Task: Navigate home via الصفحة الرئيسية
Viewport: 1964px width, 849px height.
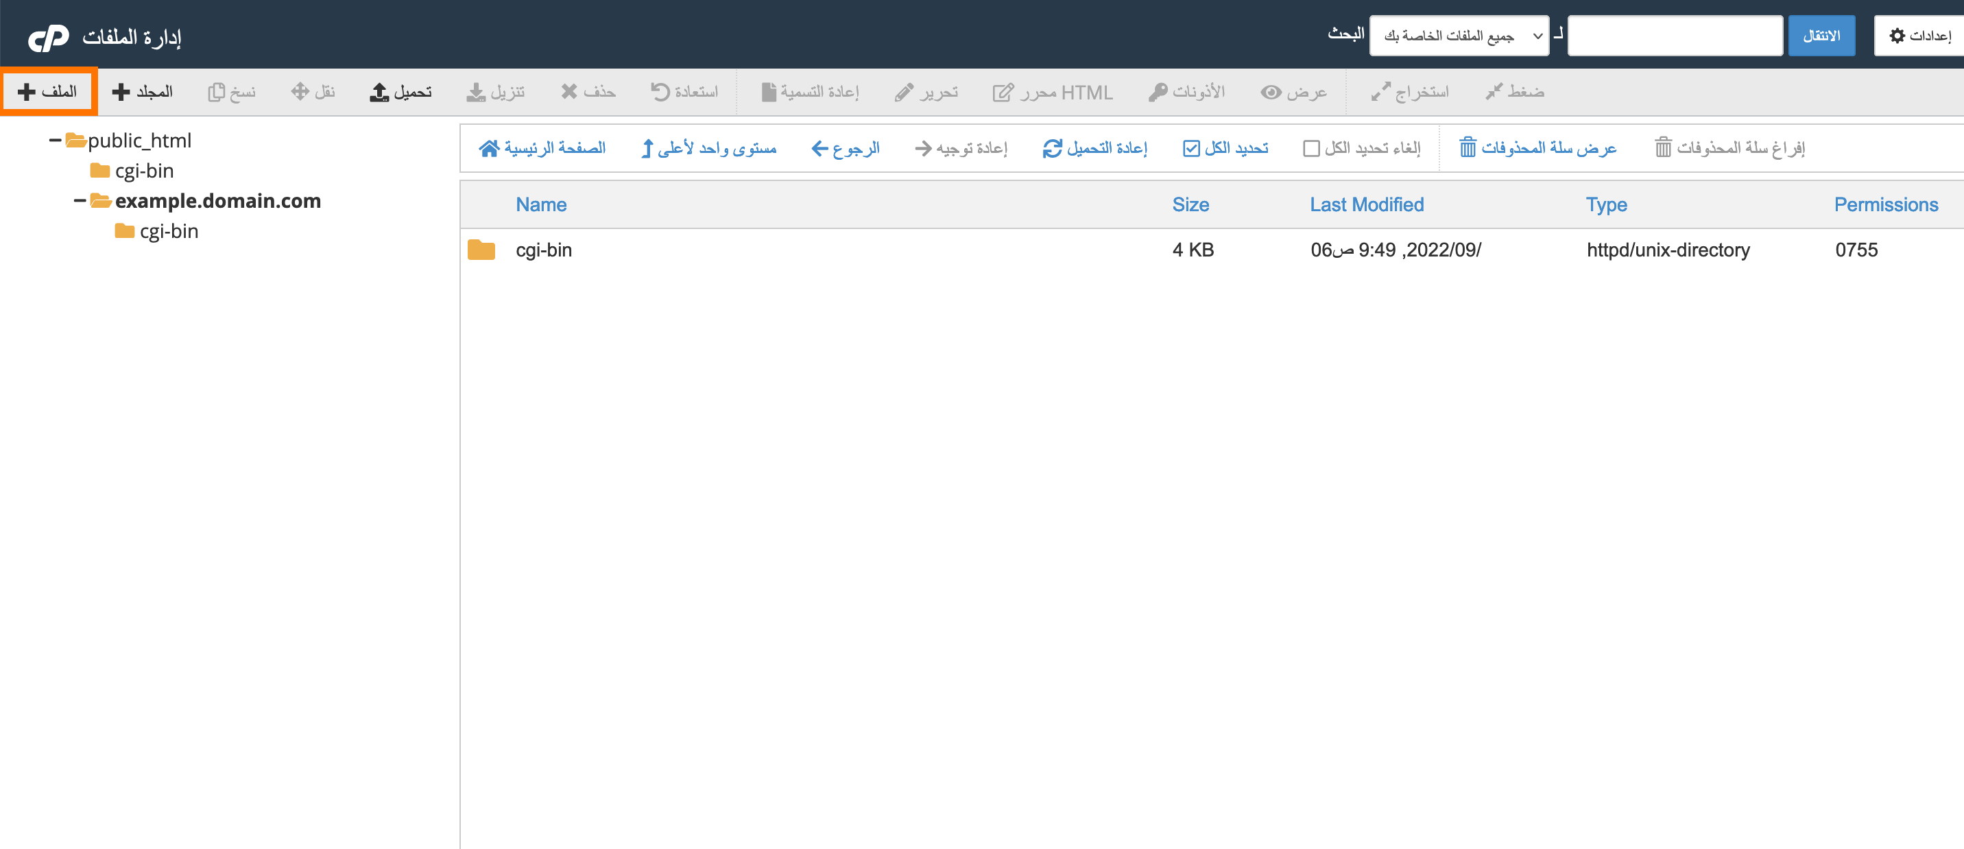Action: pos(543,148)
